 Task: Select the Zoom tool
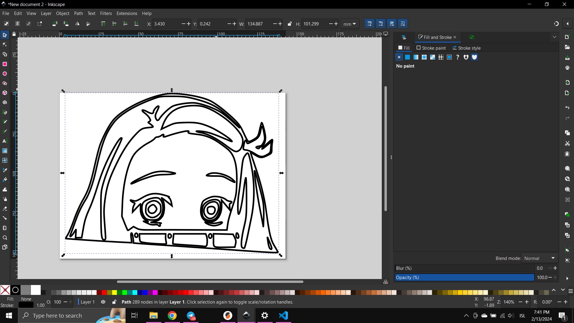(5, 238)
